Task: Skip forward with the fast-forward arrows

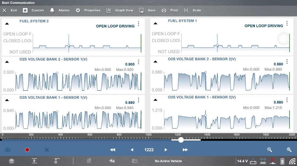Action: coord(185,150)
